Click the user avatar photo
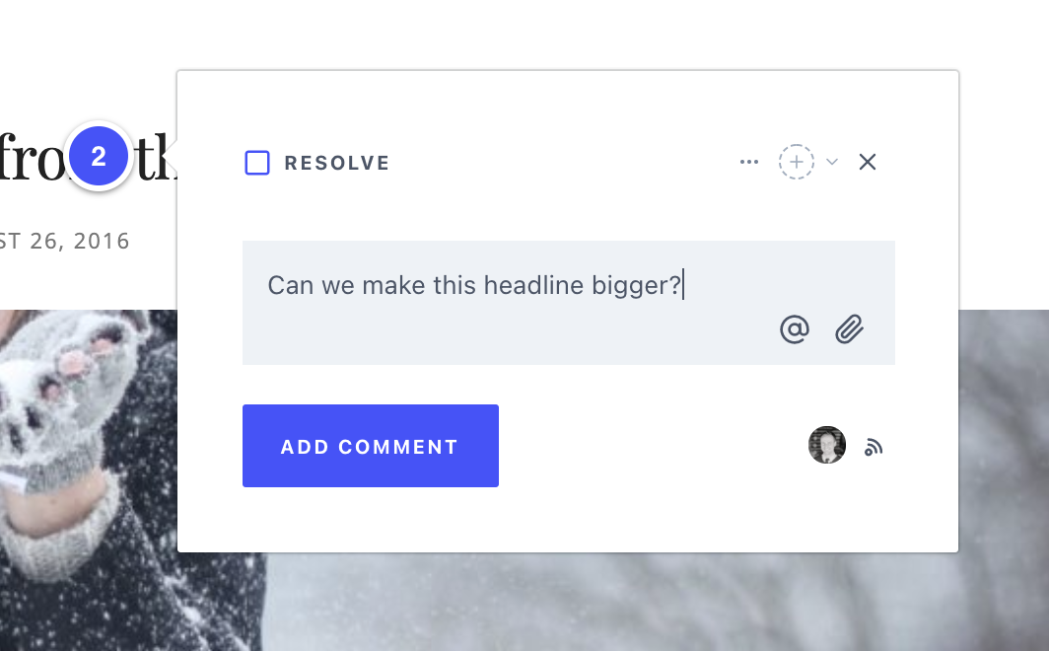This screenshot has width=1049, height=651. 827,445
